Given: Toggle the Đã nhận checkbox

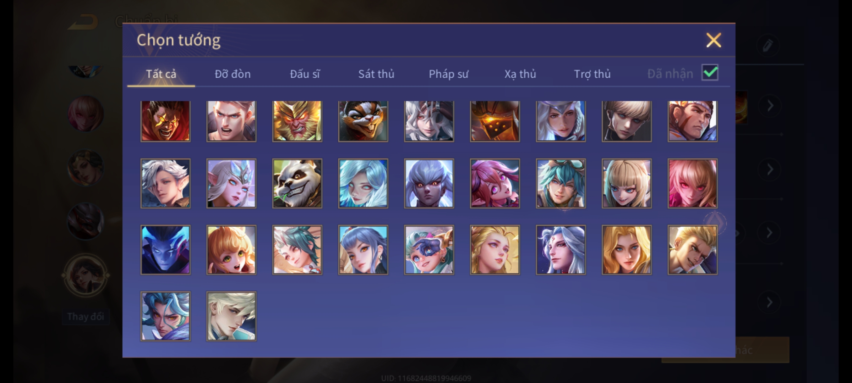Looking at the screenshot, I should tap(710, 73).
